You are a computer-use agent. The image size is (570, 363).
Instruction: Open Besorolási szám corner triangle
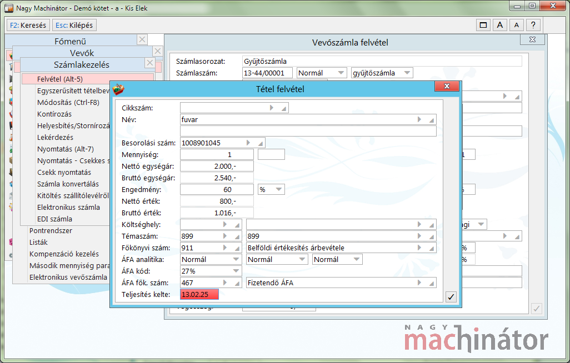(x=261, y=144)
